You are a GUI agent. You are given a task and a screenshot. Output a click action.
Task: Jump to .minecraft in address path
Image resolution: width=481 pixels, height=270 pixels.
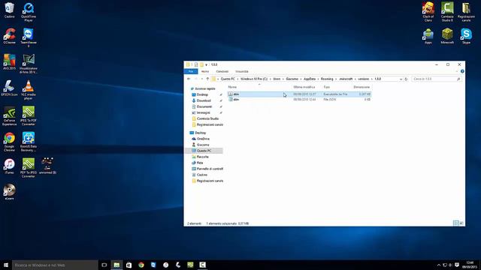346,79
